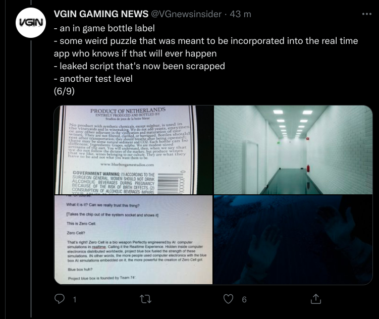Click the (6/9) thread counter text
The image size is (379, 319).
point(64,91)
